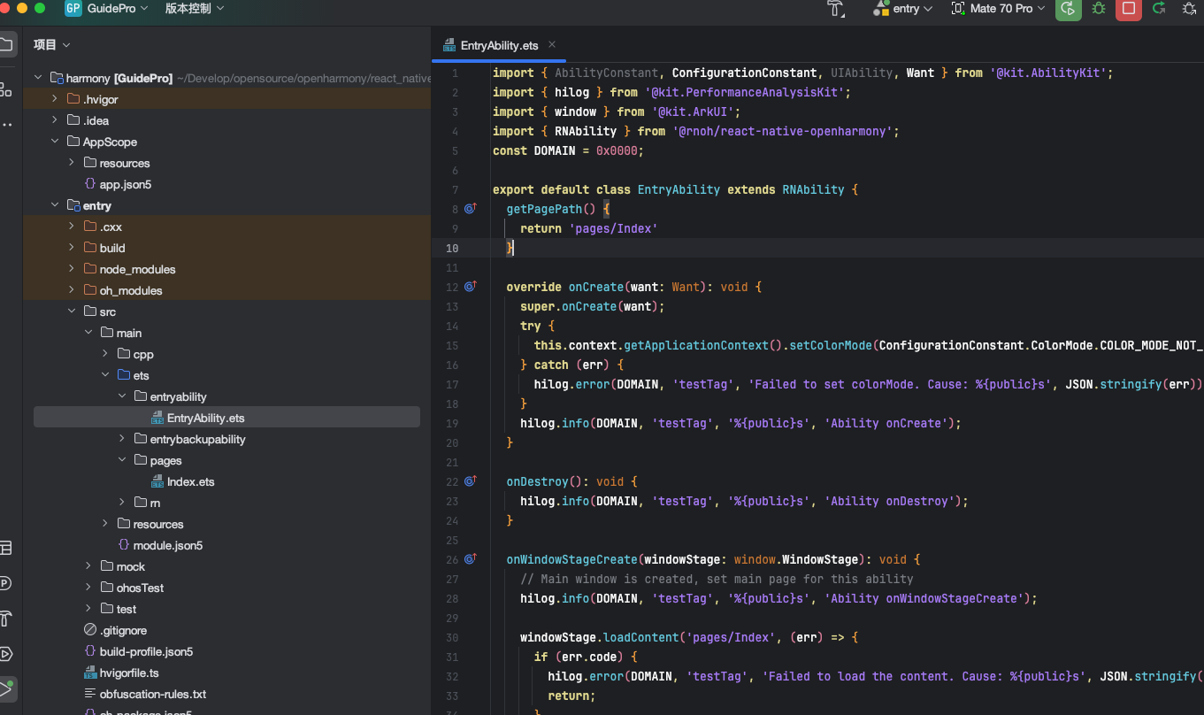Viewport: 1204px width, 715px height.
Task: Click the build hammer icon in top toolbar
Action: (x=835, y=9)
